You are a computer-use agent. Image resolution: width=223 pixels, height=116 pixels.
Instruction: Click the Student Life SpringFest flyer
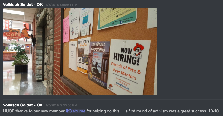84,55
